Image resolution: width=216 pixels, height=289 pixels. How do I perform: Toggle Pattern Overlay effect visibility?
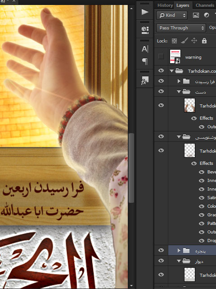(202, 224)
